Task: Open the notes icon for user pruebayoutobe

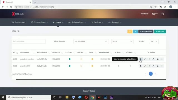Action: [141, 59]
